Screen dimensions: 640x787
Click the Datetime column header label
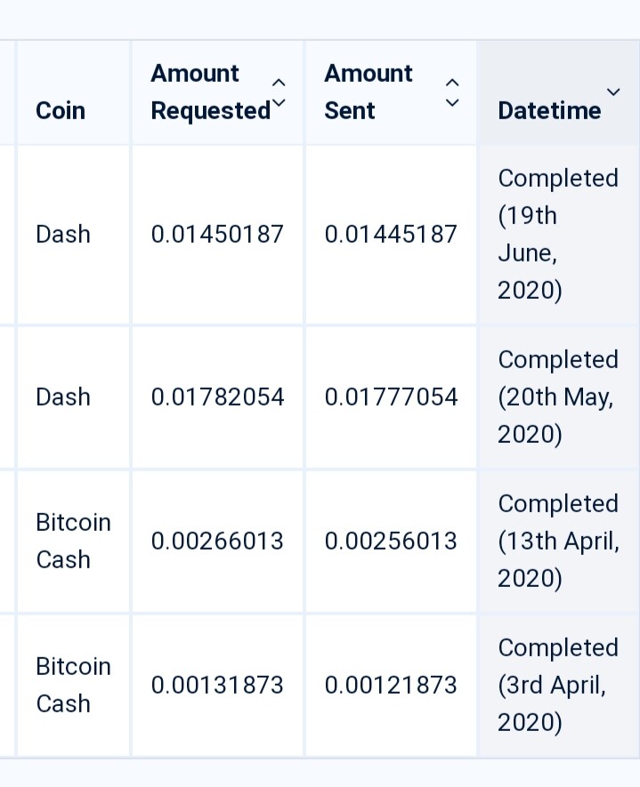pyautogui.click(x=549, y=110)
